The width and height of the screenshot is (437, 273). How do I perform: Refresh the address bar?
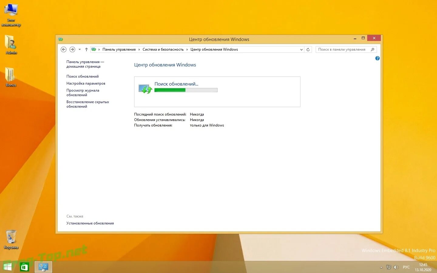(308, 49)
